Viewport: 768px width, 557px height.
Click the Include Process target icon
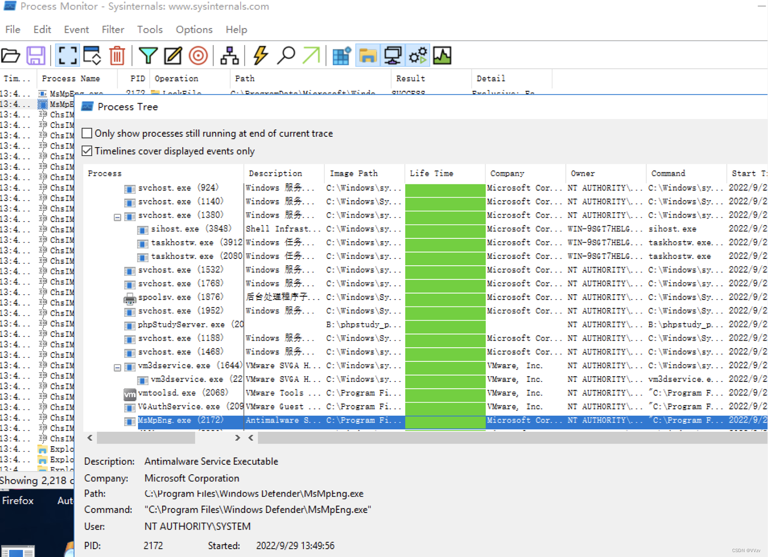pos(198,55)
